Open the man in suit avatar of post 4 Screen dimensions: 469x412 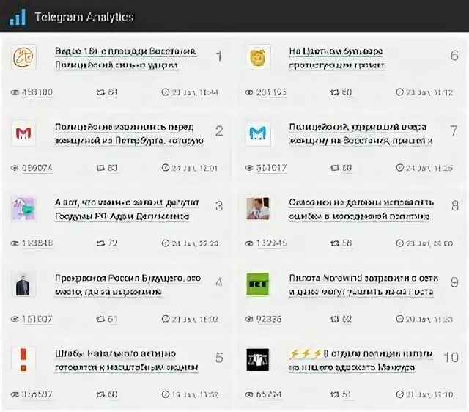tap(23, 284)
